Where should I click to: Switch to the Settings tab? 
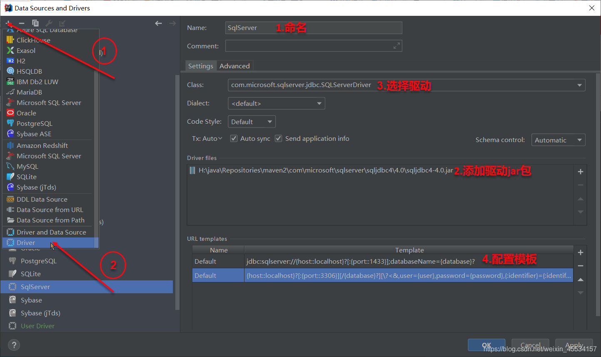pyautogui.click(x=201, y=66)
